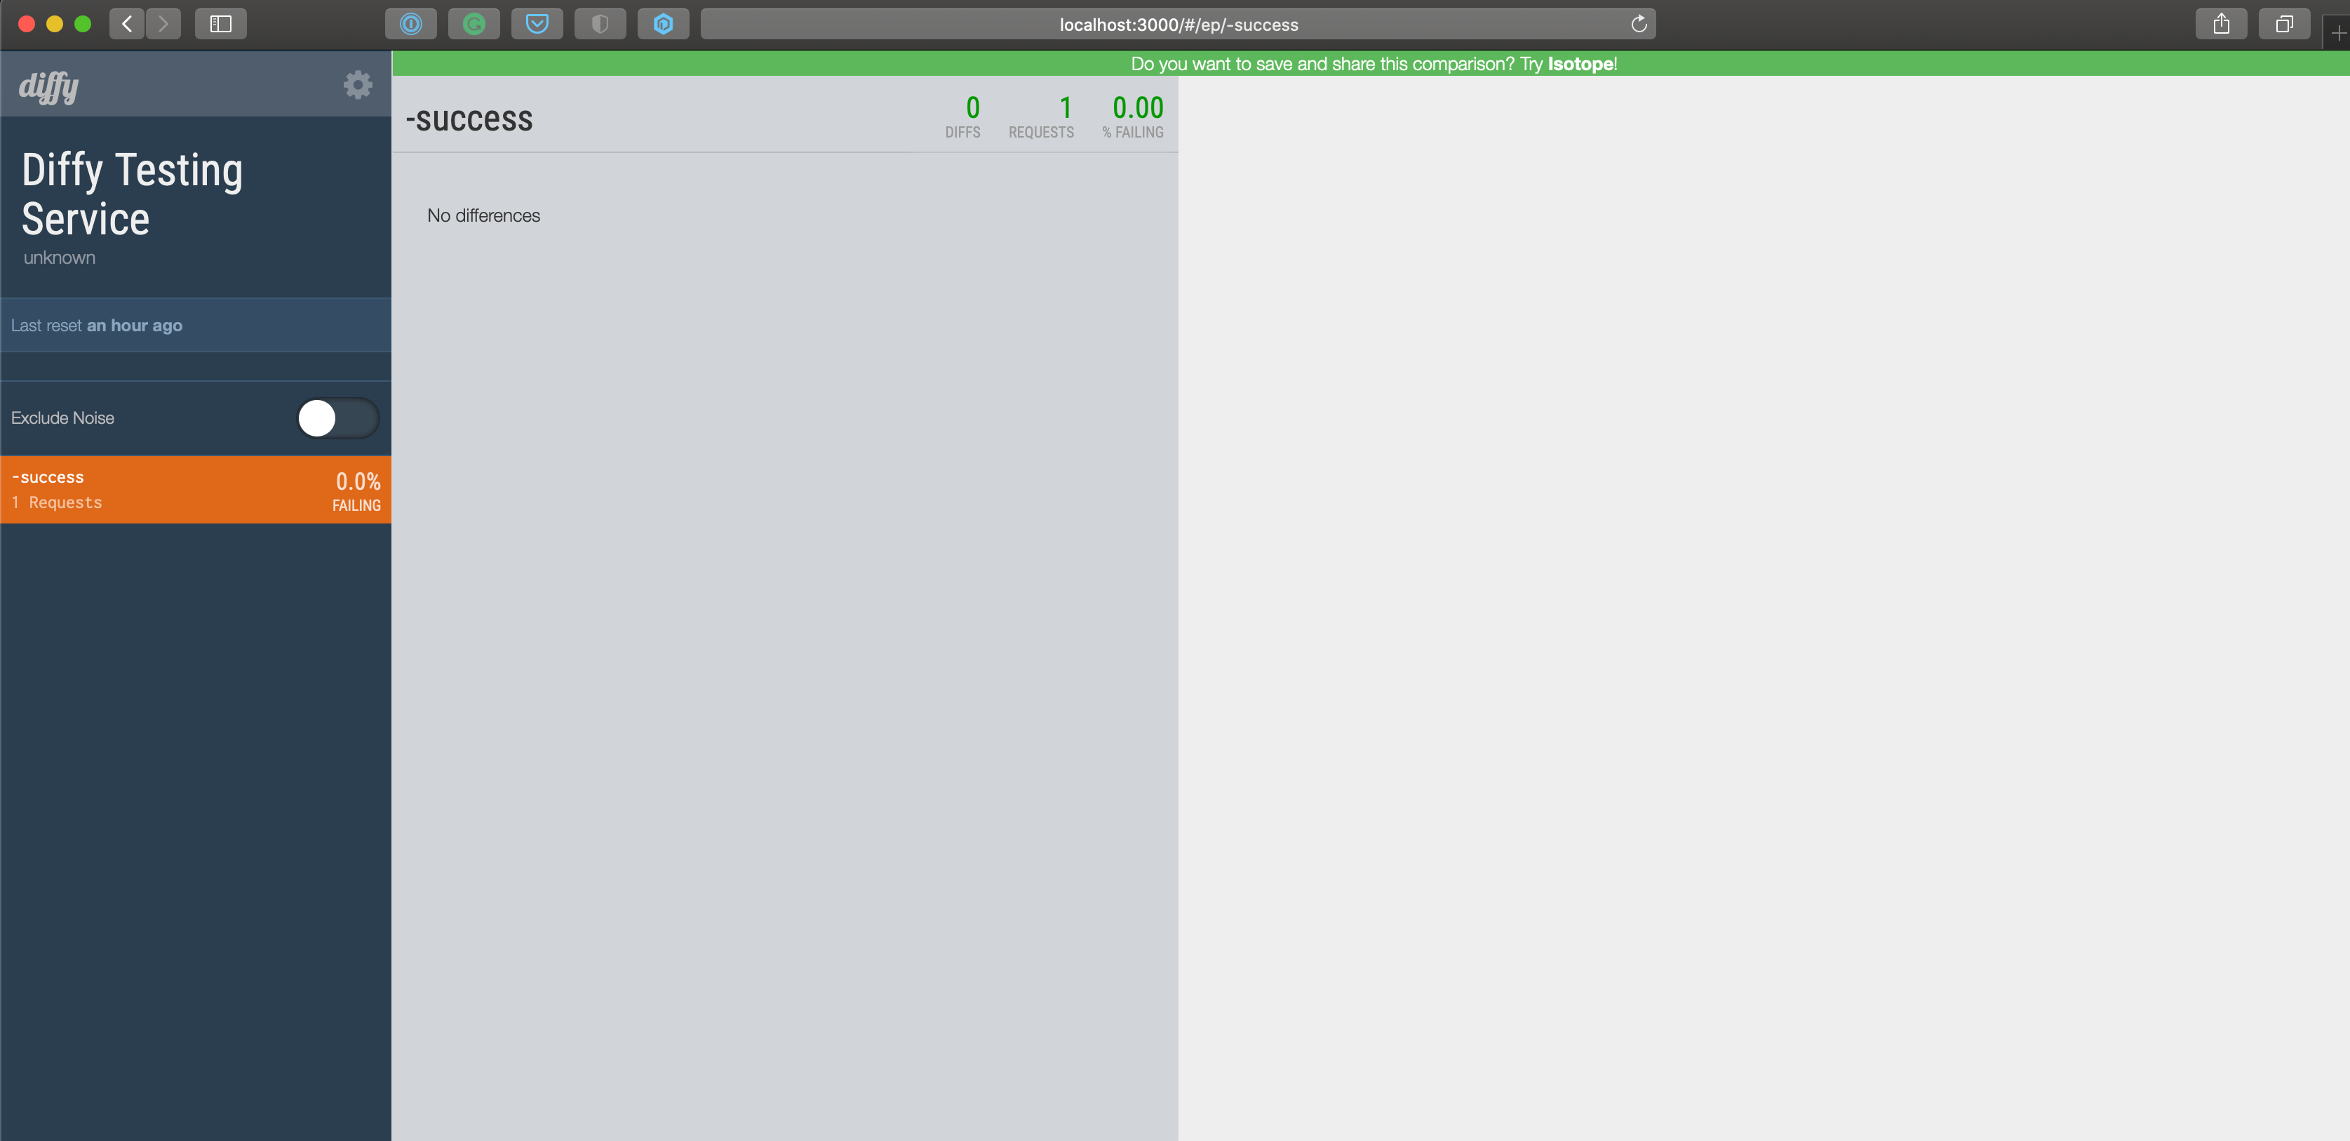Enable noise exclusion toggle on sidebar

point(337,417)
